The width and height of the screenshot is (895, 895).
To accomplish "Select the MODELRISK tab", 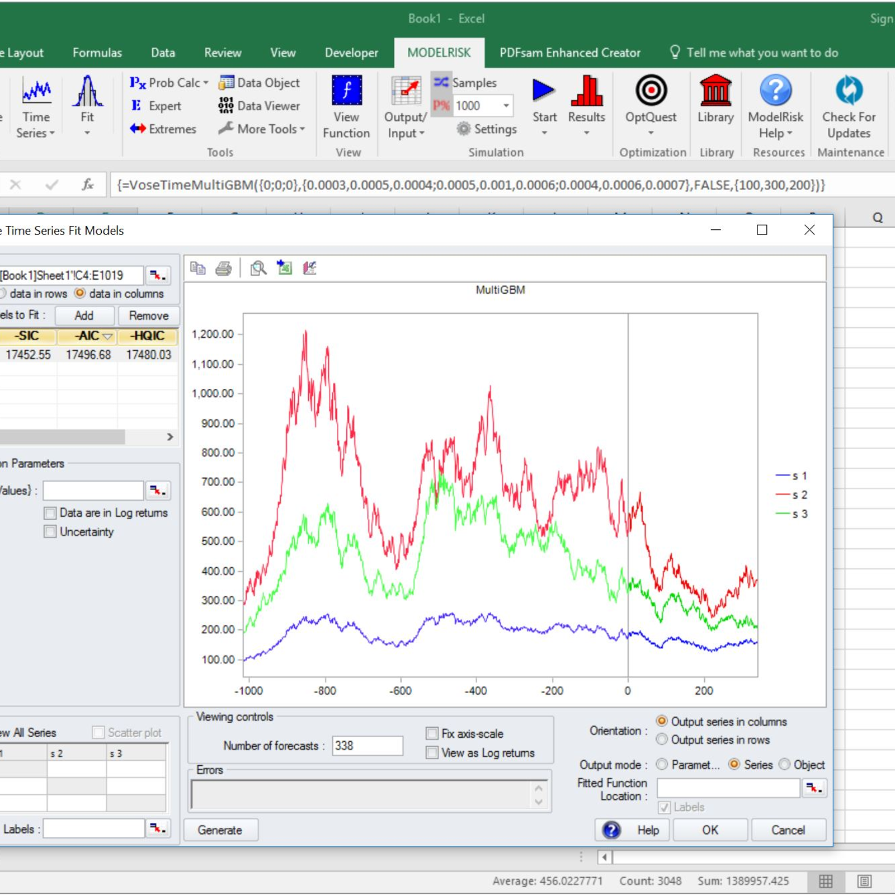I will pyautogui.click(x=439, y=53).
